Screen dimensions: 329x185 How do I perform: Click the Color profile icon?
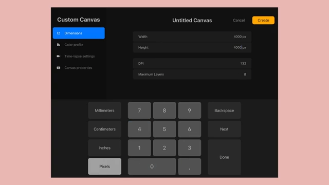(58, 45)
